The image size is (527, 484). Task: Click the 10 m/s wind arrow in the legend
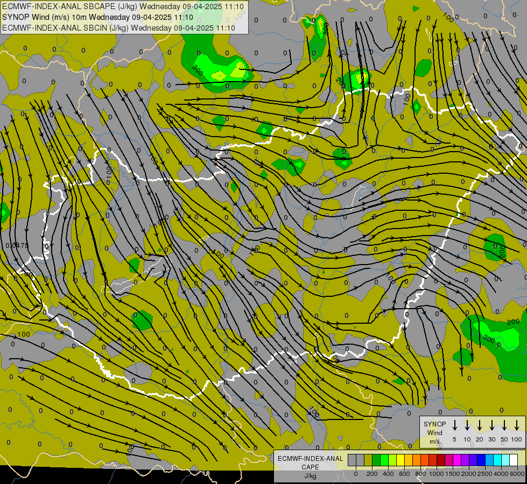point(467,425)
